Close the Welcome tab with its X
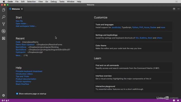 click(22, 9)
